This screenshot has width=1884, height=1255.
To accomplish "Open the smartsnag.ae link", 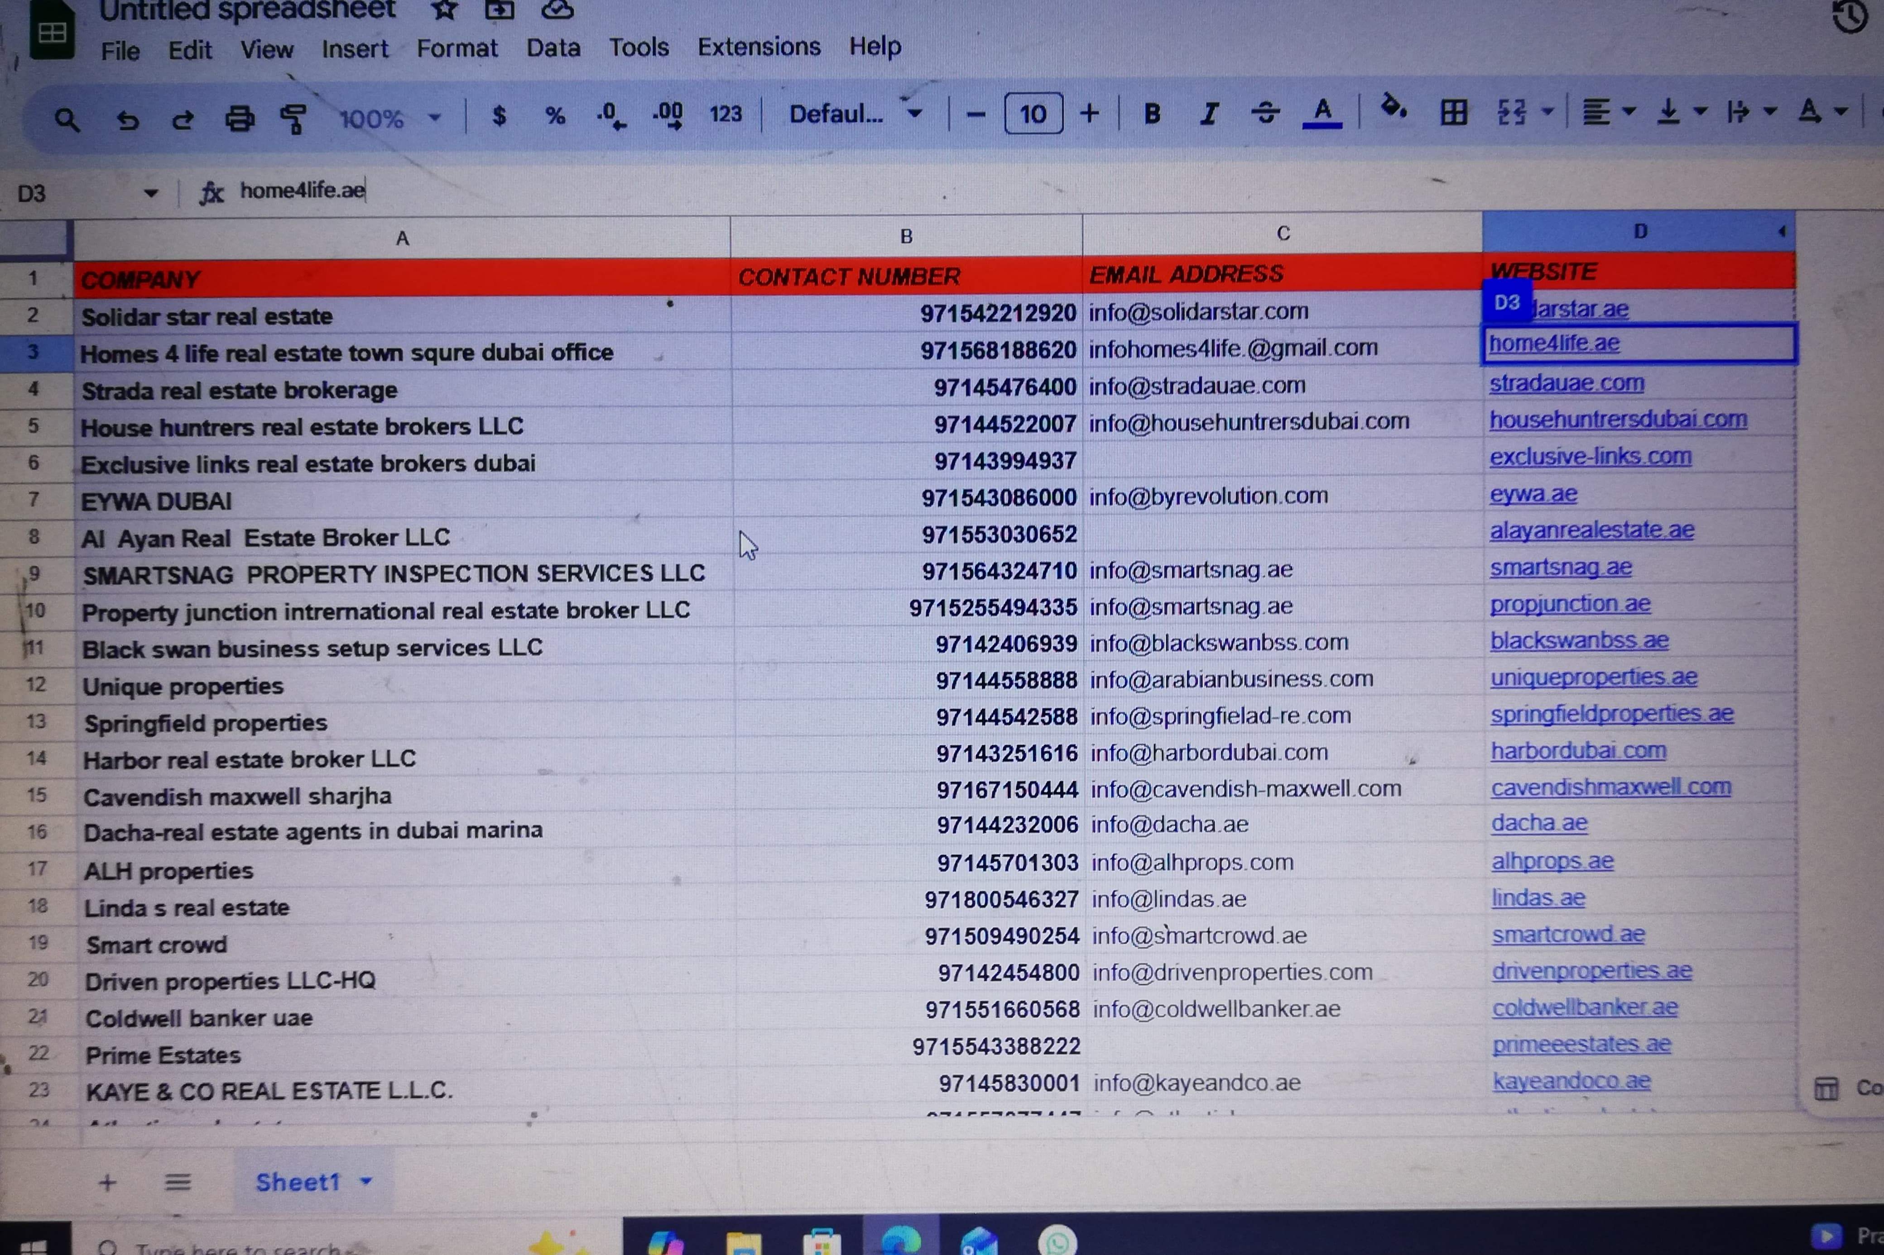I will point(1560,568).
